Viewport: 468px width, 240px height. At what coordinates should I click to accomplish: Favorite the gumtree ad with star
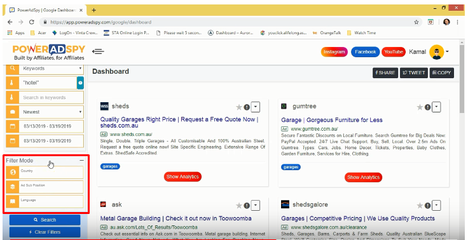[420, 107]
